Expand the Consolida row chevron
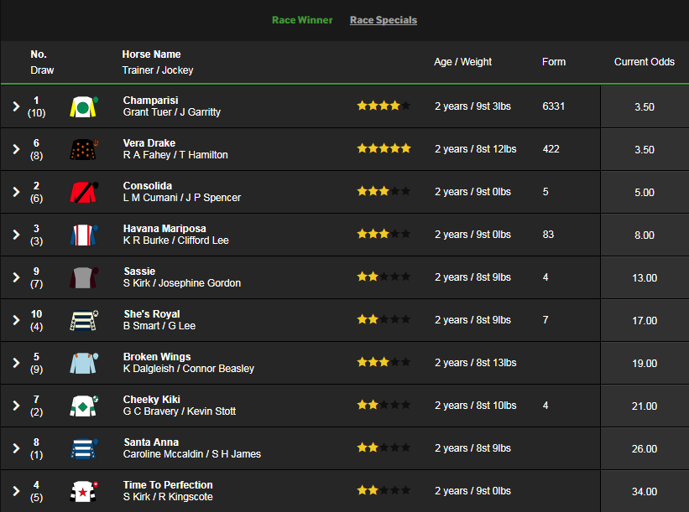689x512 pixels. [16, 192]
